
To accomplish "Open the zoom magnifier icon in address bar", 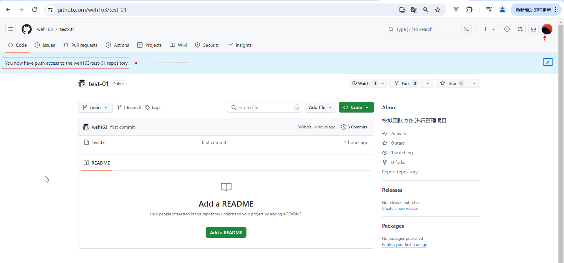I will point(426,10).
